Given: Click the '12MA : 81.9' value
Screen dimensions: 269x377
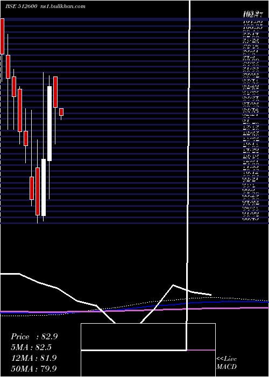Looking at the screenshot, I should 34,358.
